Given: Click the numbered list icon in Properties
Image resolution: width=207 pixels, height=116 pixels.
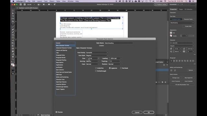Looking at the screenshot, I should tap(175, 70).
